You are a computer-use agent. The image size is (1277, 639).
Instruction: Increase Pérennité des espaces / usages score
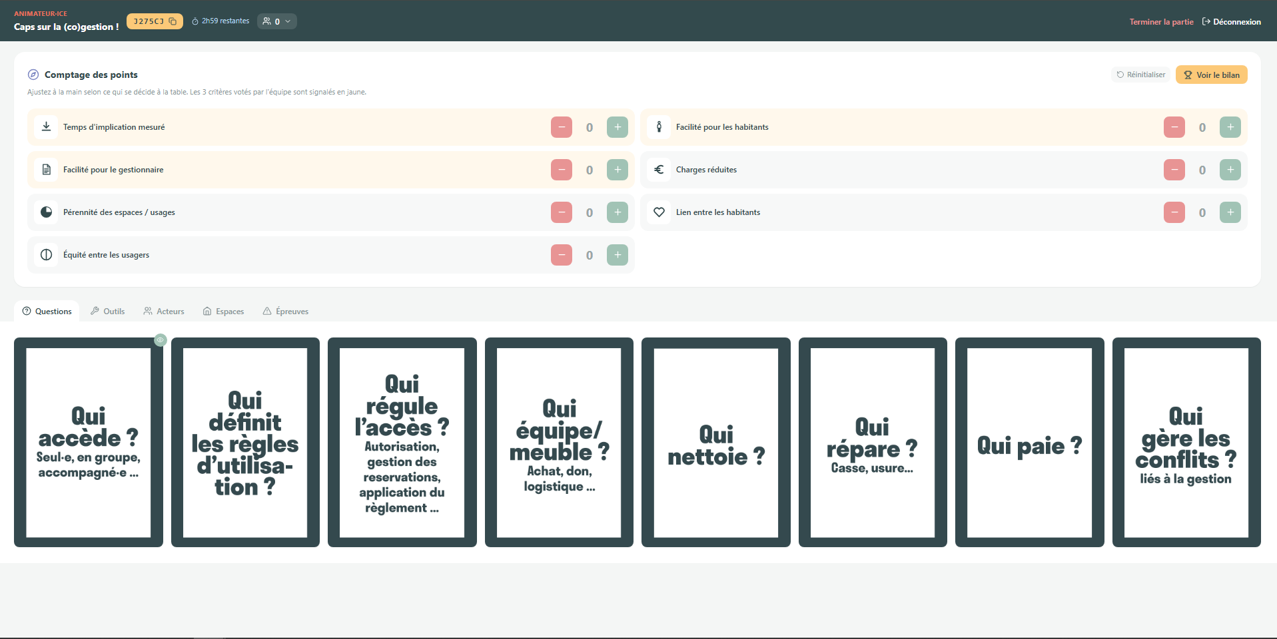click(x=618, y=212)
